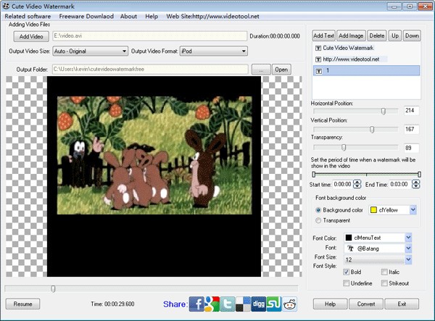Share via the Digg icon

click(x=258, y=304)
